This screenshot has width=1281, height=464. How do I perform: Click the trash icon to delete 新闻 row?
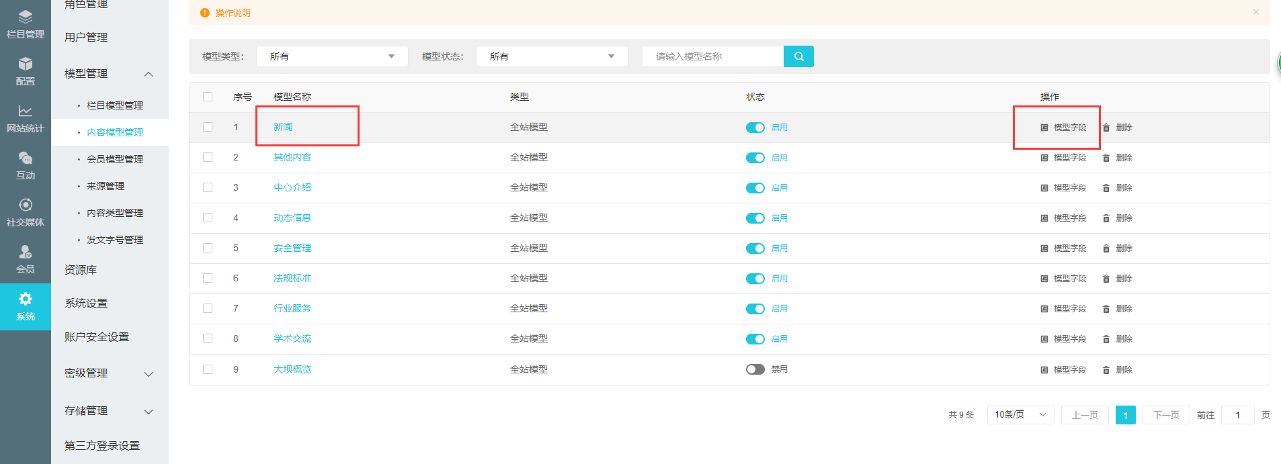coord(1106,128)
